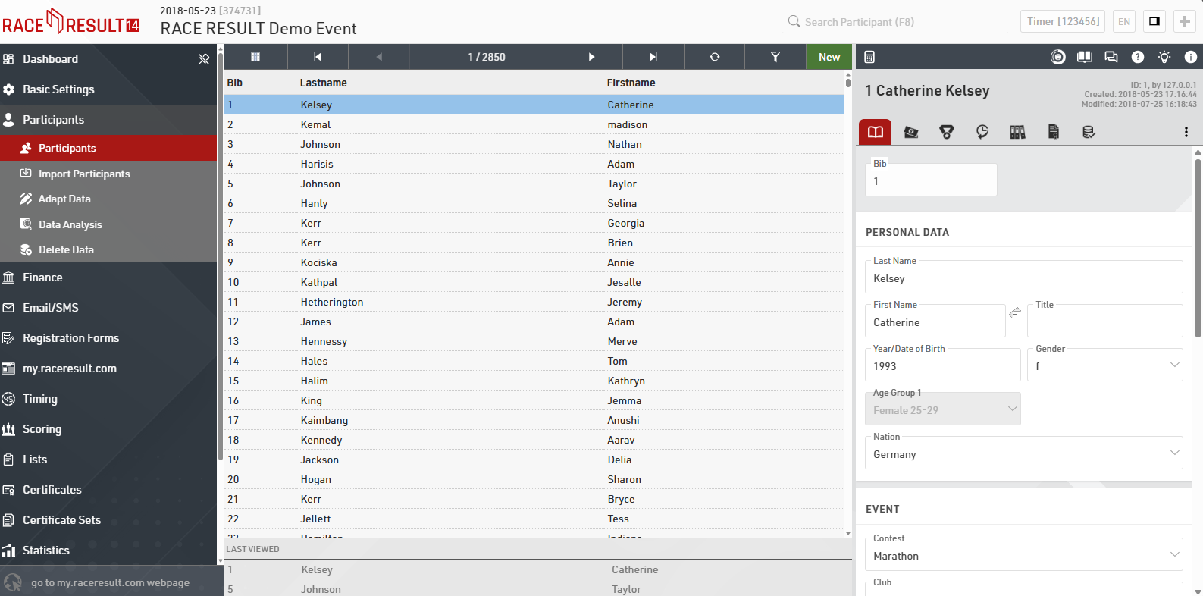The width and height of the screenshot is (1203, 596).
Task: Open the finance money tab icon
Action: pos(911,132)
